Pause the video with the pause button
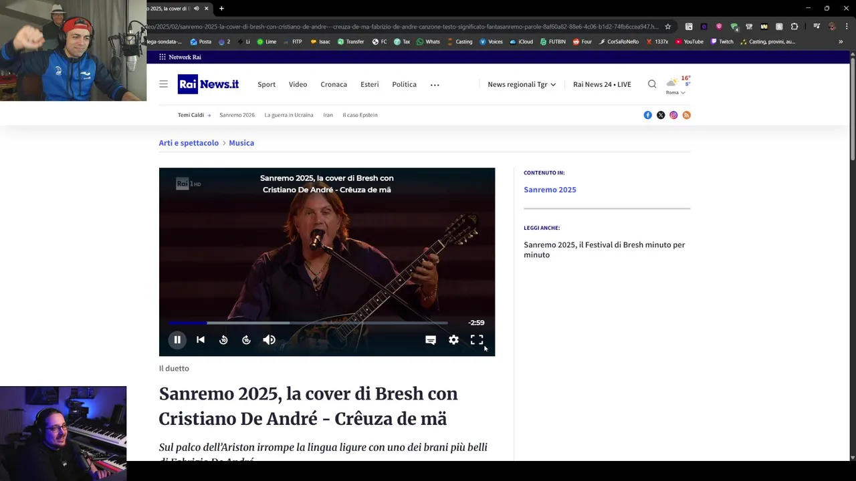Viewport: 856px width, 481px height. [x=177, y=340]
